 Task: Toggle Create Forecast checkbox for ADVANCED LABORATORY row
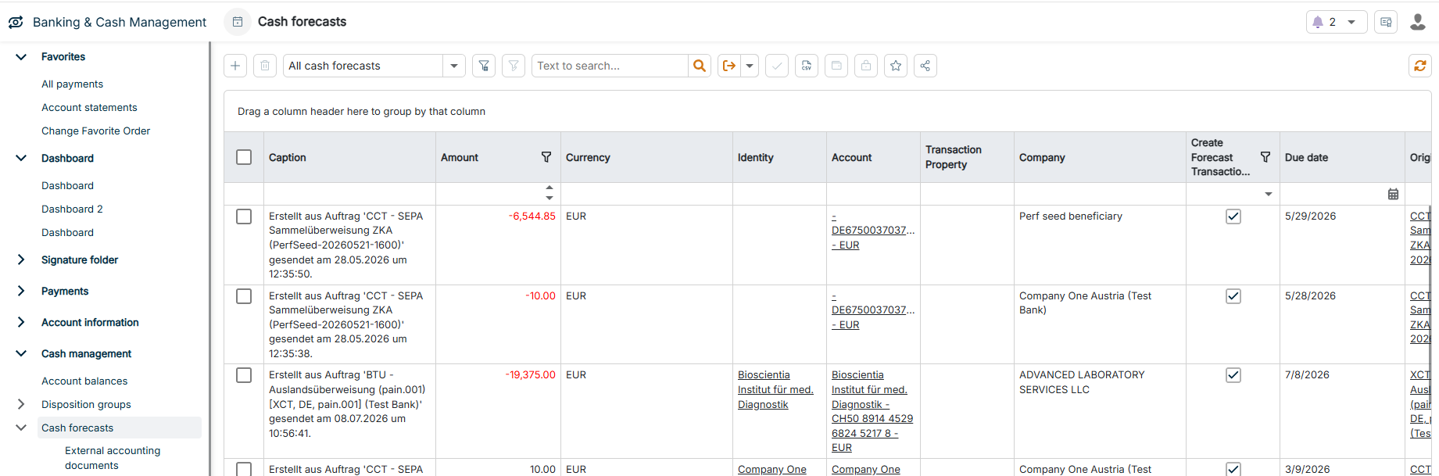coord(1233,375)
